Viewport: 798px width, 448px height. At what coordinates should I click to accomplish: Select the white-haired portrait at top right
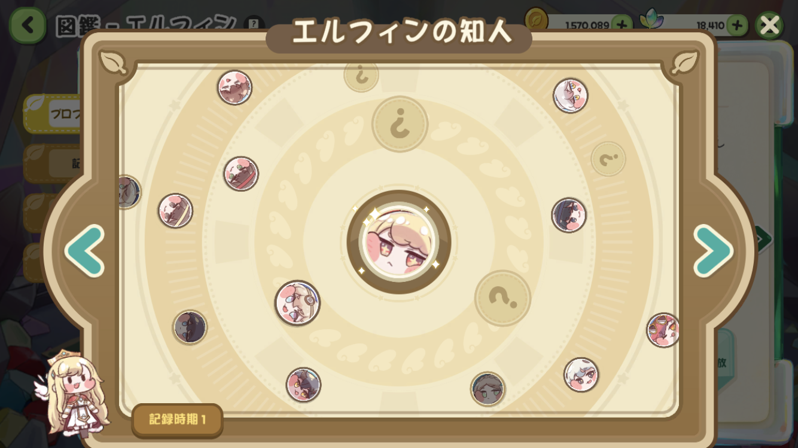click(571, 96)
